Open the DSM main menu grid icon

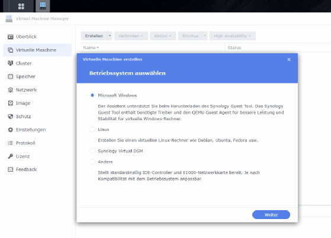[21, 6]
